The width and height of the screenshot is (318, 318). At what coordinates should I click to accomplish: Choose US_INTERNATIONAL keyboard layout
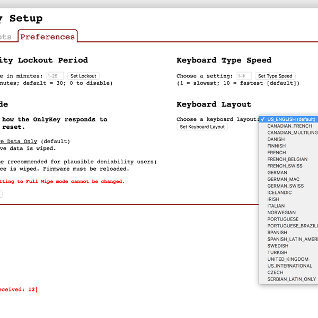pyautogui.click(x=288, y=266)
